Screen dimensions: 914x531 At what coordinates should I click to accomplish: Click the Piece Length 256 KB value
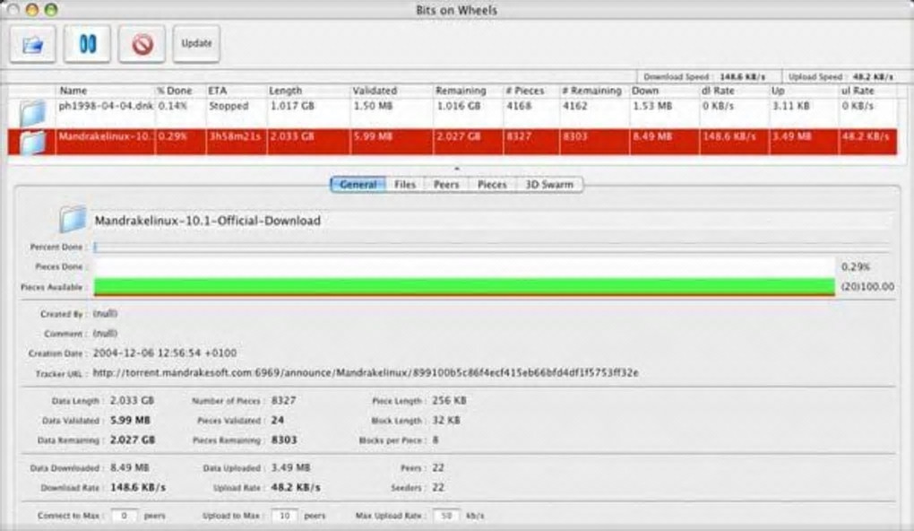pyautogui.click(x=450, y=401)
